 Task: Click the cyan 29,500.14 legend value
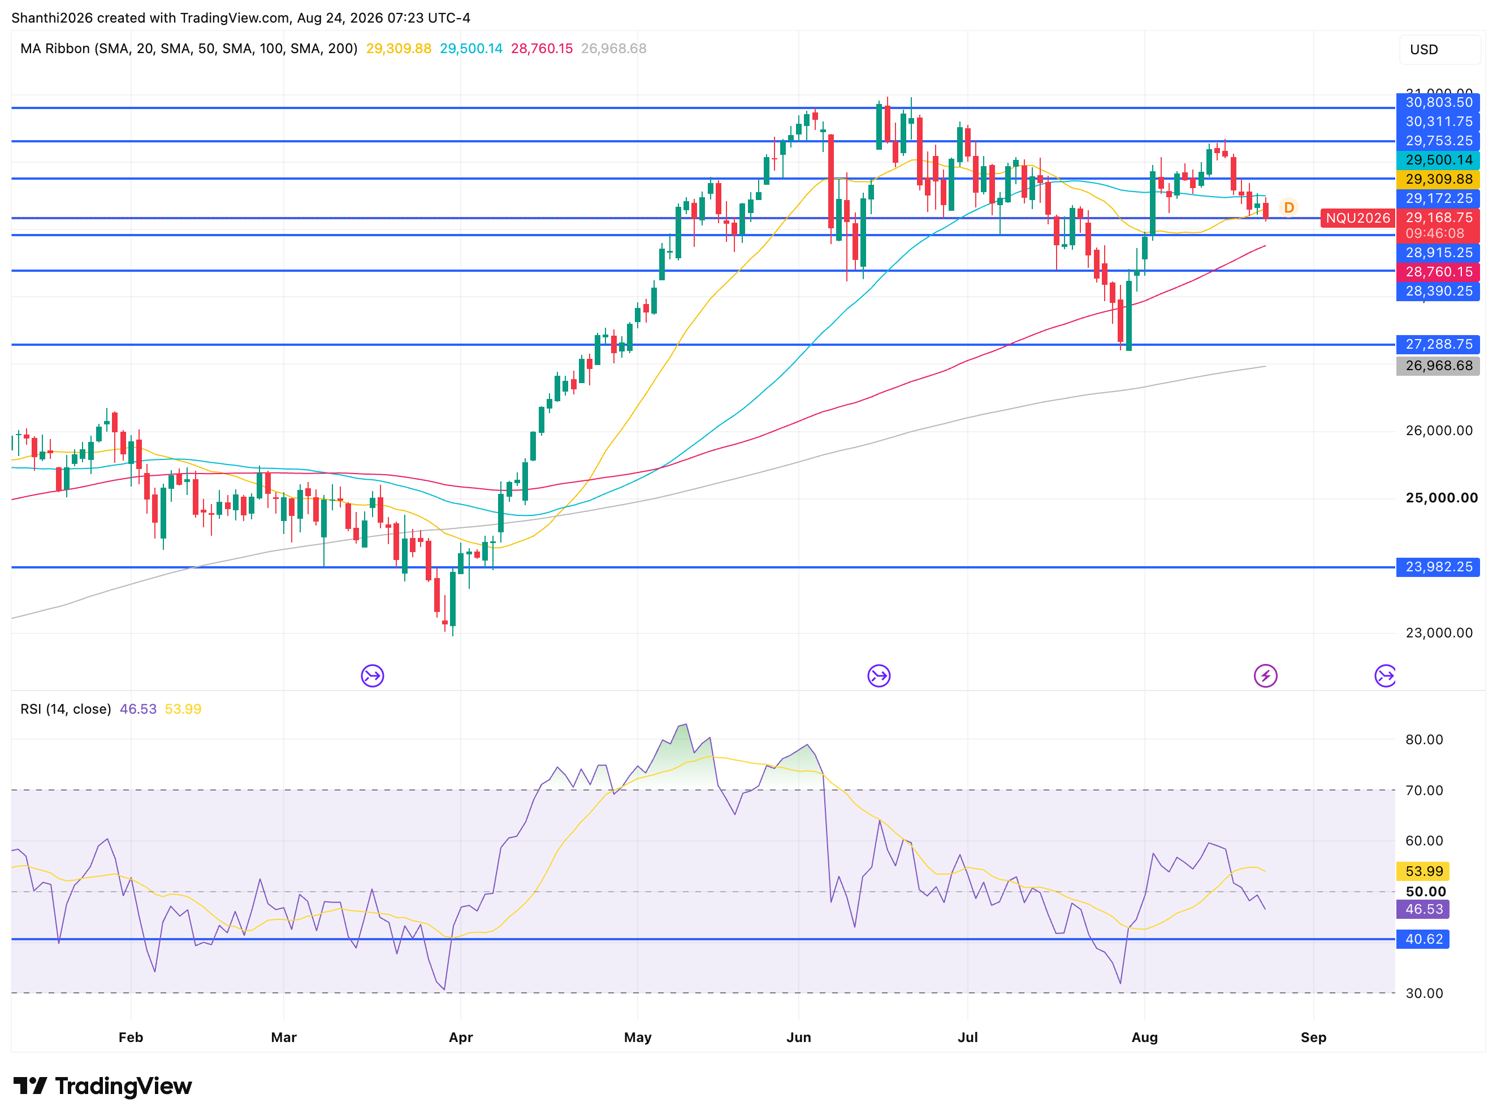(471, 49)
